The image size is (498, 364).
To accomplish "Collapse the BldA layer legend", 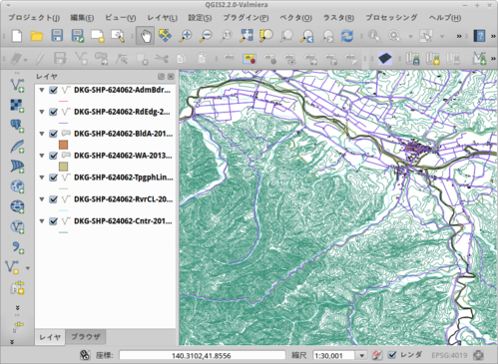I will tap(42, 134).
